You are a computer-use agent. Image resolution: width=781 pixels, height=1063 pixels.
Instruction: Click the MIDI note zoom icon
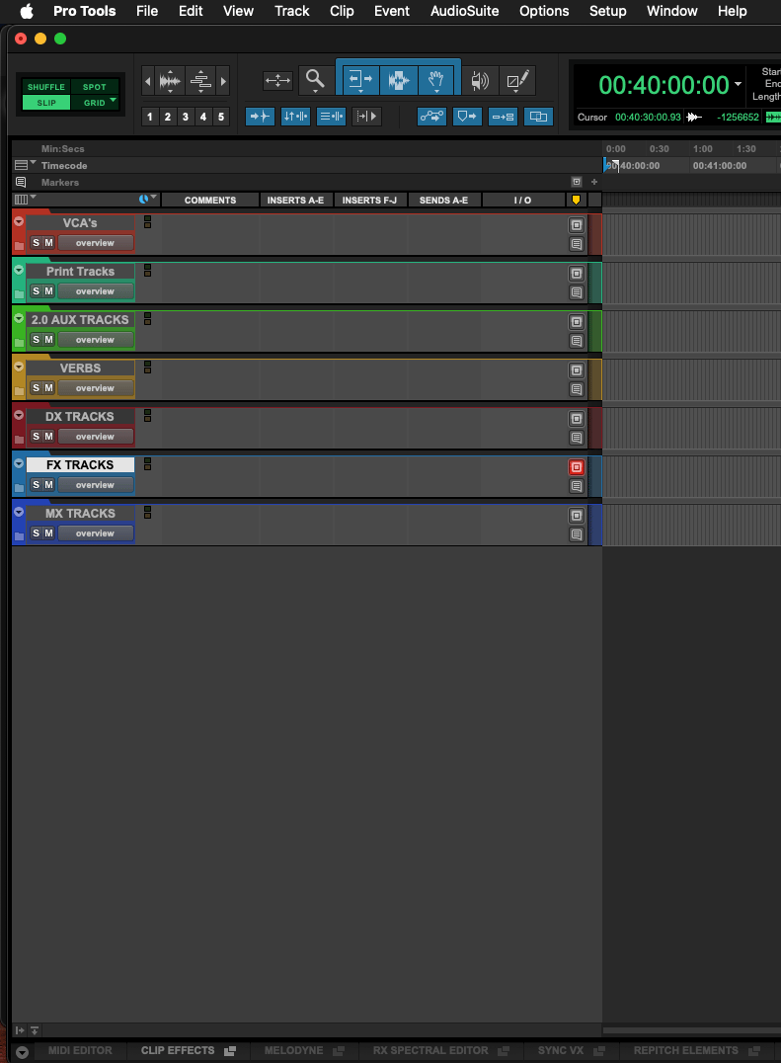click(200, 81)
